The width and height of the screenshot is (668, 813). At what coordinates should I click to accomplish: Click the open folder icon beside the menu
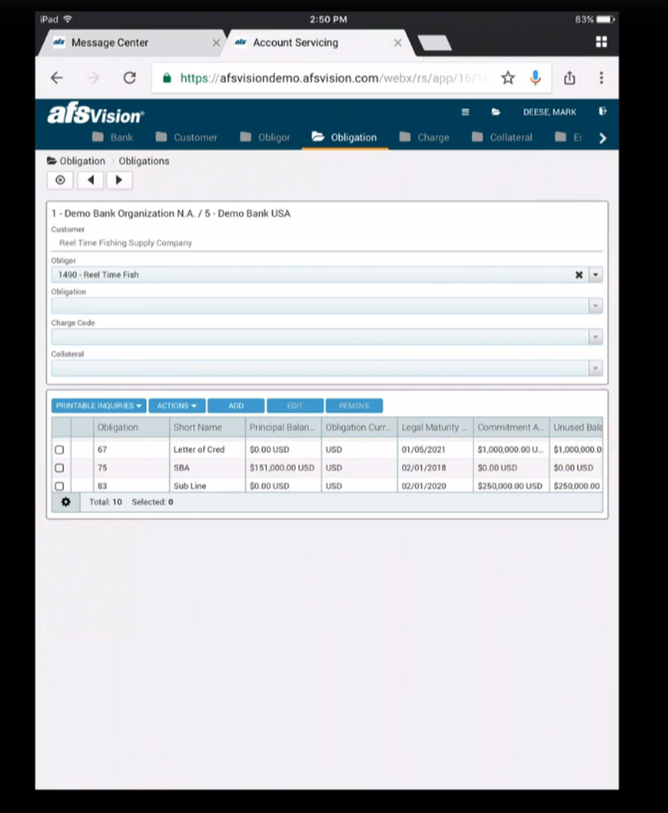click(x=494, y=112)
